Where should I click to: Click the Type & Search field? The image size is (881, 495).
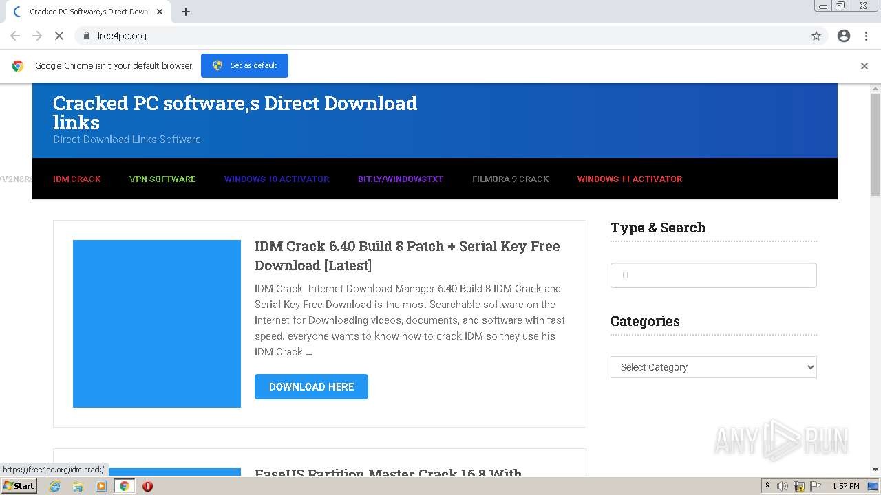713,275
